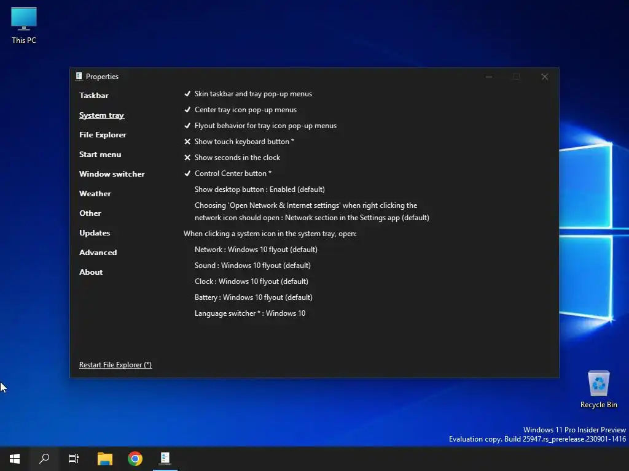Close the Properties window
The image size is (629, 471).
tap(544, 77)
